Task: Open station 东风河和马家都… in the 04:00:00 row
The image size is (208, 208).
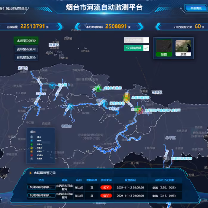Action: (x=41, y=196)
